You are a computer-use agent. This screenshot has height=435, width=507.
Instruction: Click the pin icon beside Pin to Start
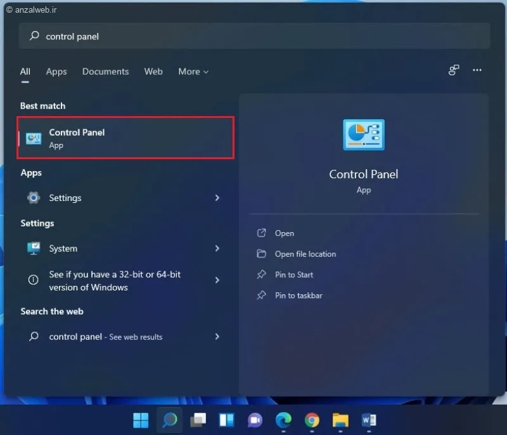261,275
